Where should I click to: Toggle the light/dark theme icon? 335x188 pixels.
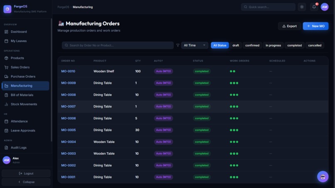(302, 7)
